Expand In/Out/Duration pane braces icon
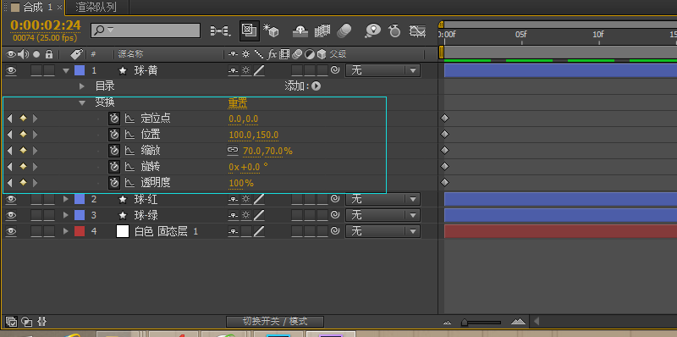Screen dimensions: 677x337 click(x=41, y=322)
